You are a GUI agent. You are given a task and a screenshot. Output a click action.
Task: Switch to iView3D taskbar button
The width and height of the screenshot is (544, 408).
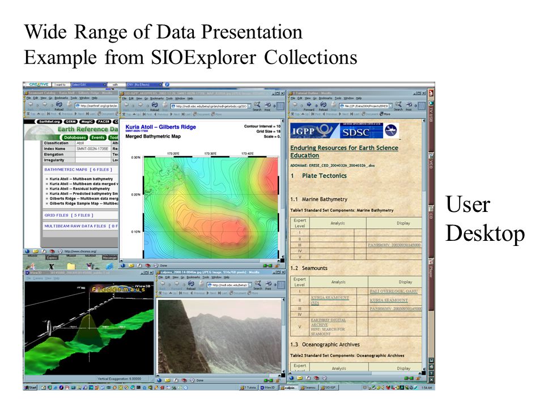coord(269,388)
